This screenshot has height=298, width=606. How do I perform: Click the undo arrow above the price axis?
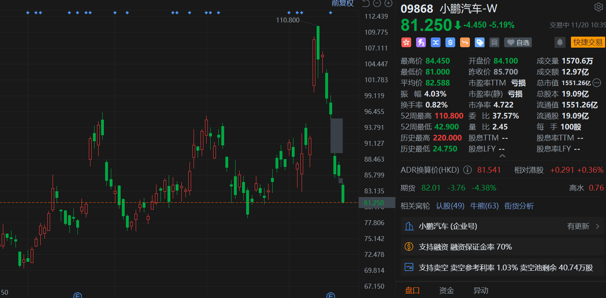366,3
